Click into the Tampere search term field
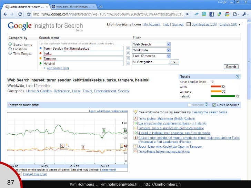The height and width of the screenshot is (188, 251). [83, 59]
